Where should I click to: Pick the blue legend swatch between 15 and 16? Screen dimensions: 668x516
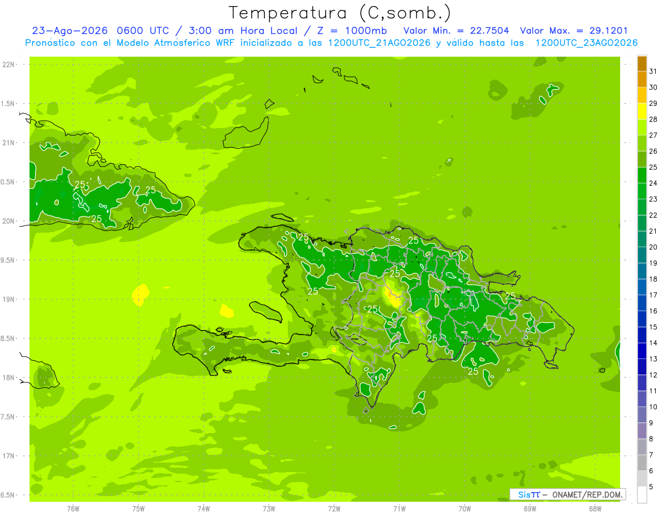point(642,319)
